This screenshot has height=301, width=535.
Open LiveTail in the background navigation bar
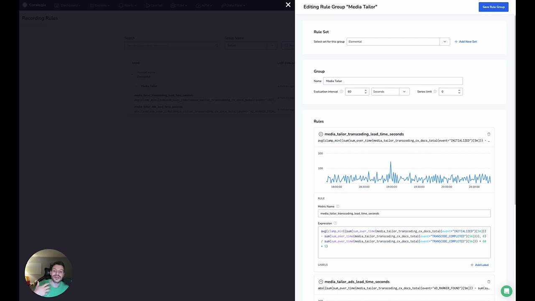154,5
